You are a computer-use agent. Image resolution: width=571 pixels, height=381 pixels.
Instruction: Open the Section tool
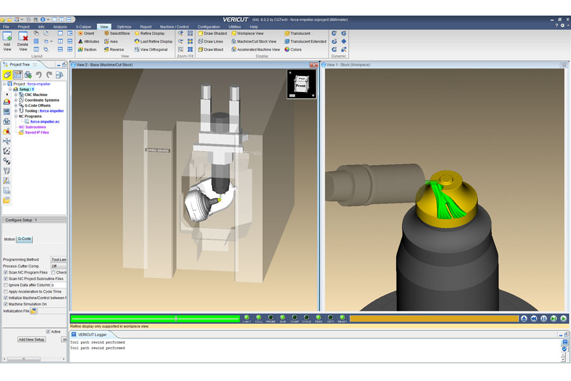[87, 50]
